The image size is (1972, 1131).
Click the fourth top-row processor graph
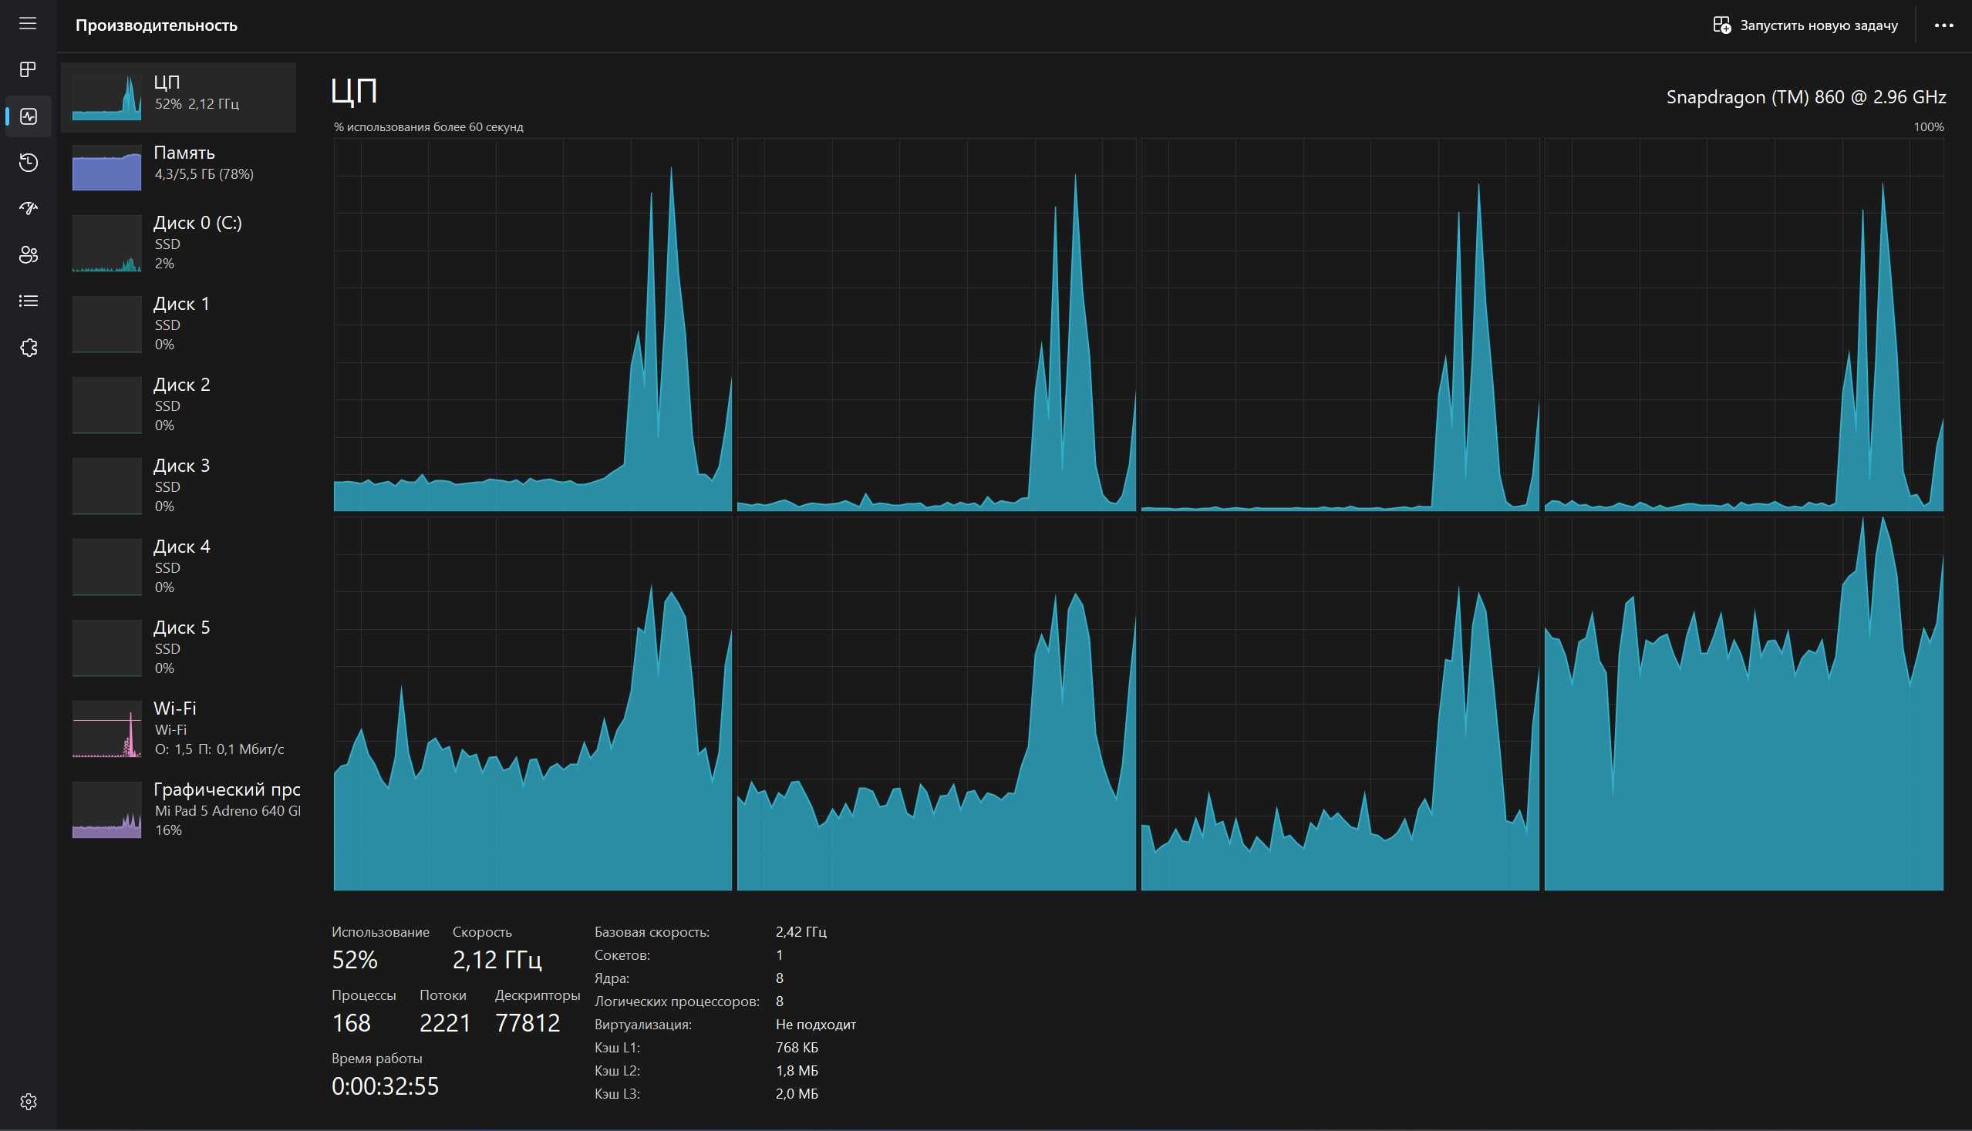point(1744,325)
